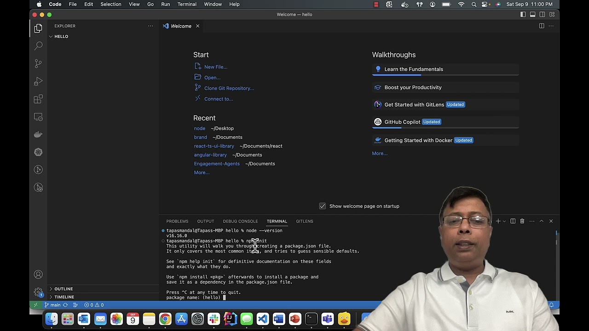Show errors and warnings count in status bar
The width and height of the screenshot is (589, 331).
coord(94,305)
